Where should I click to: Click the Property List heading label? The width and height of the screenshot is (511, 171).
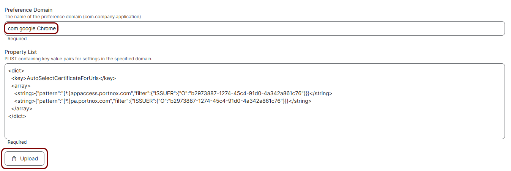click(21, 52)
